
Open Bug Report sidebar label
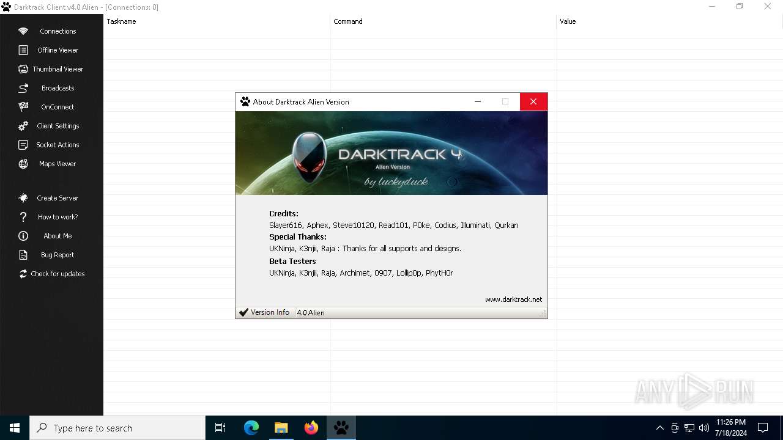(58, 255)
